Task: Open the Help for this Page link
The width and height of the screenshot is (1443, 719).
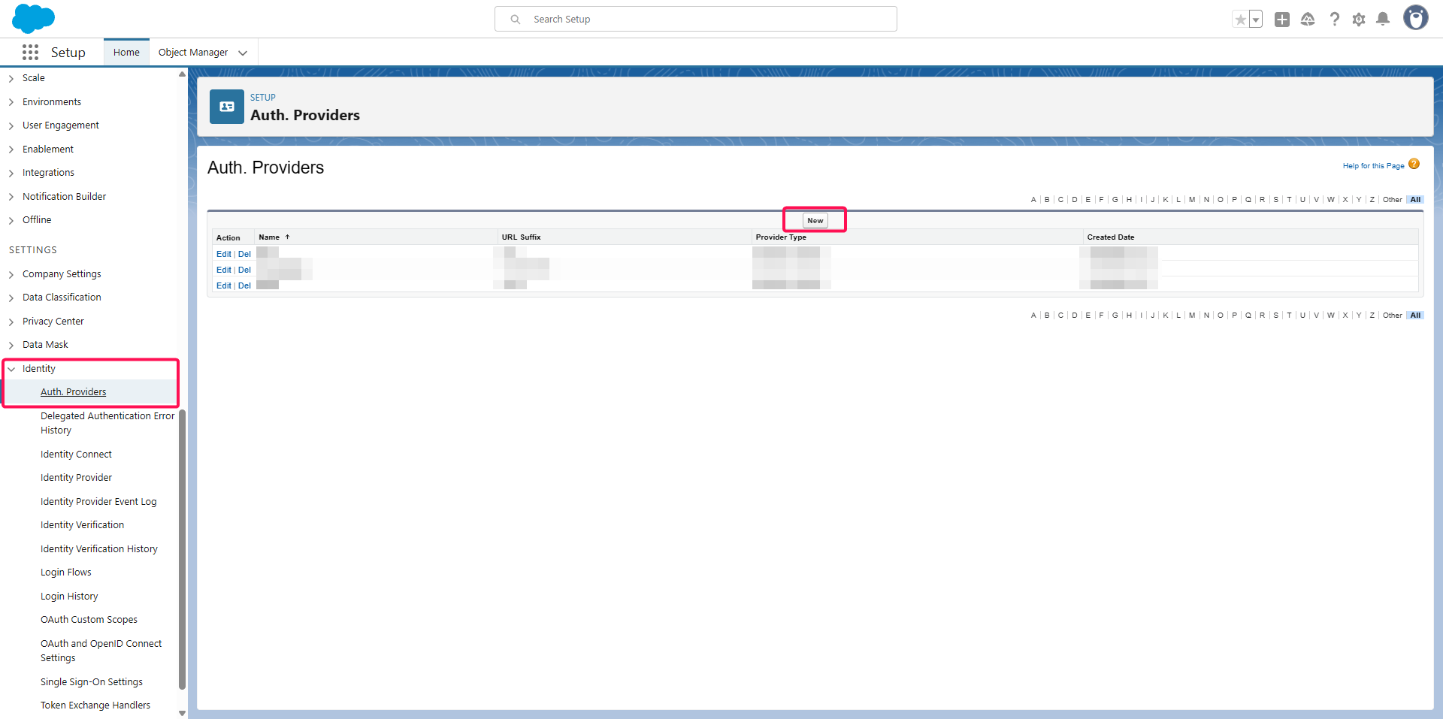Action: 1373,166
